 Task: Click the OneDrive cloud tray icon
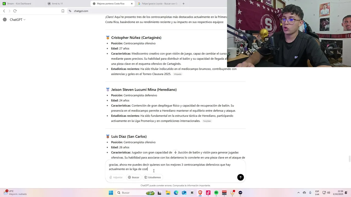pos(304,193)
